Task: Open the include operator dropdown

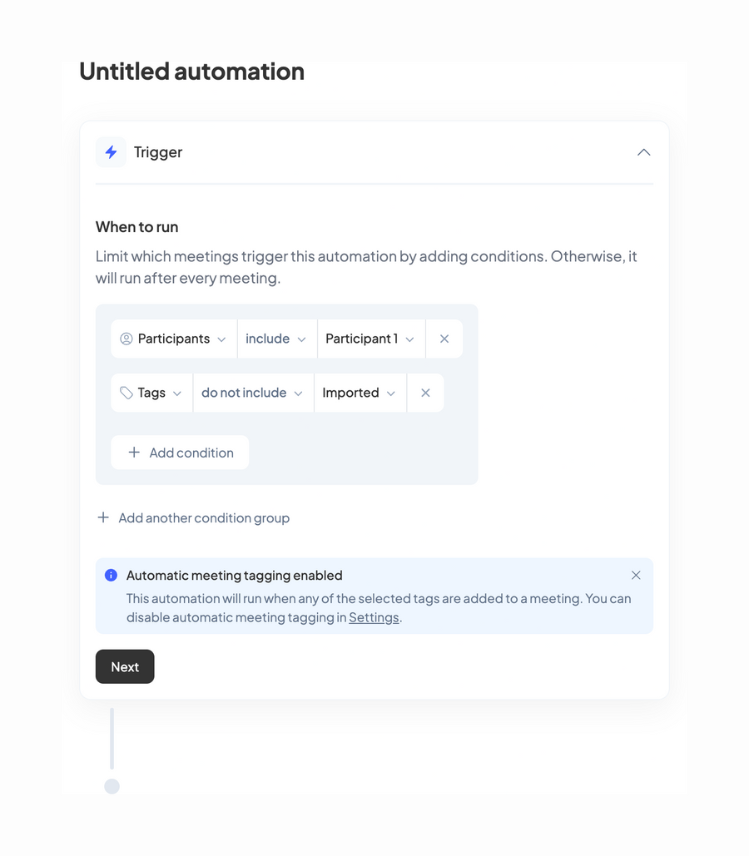Action: click(277, 339)
